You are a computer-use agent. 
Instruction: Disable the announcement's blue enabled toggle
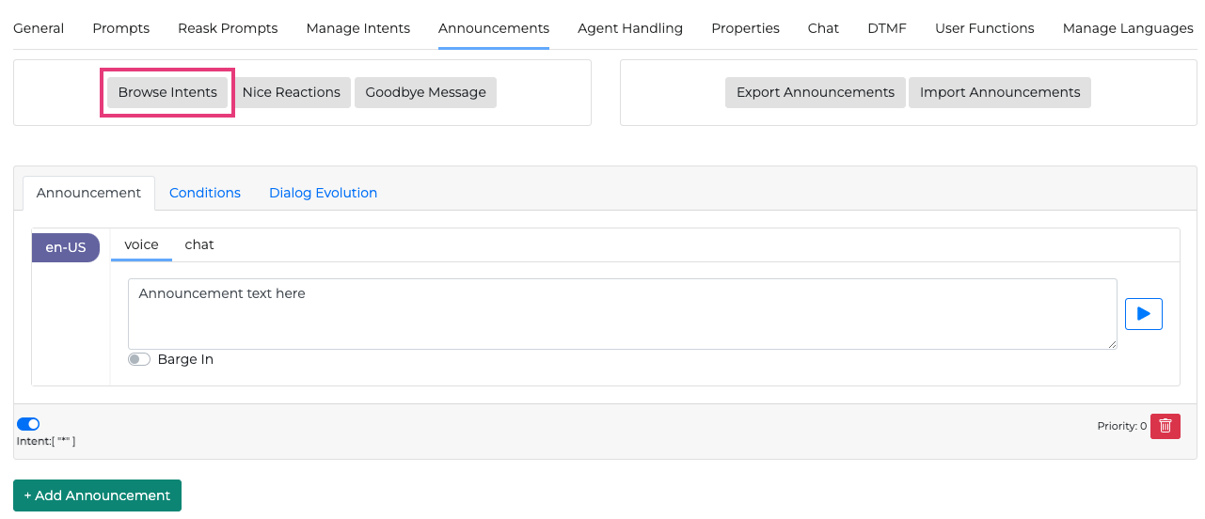28,424
